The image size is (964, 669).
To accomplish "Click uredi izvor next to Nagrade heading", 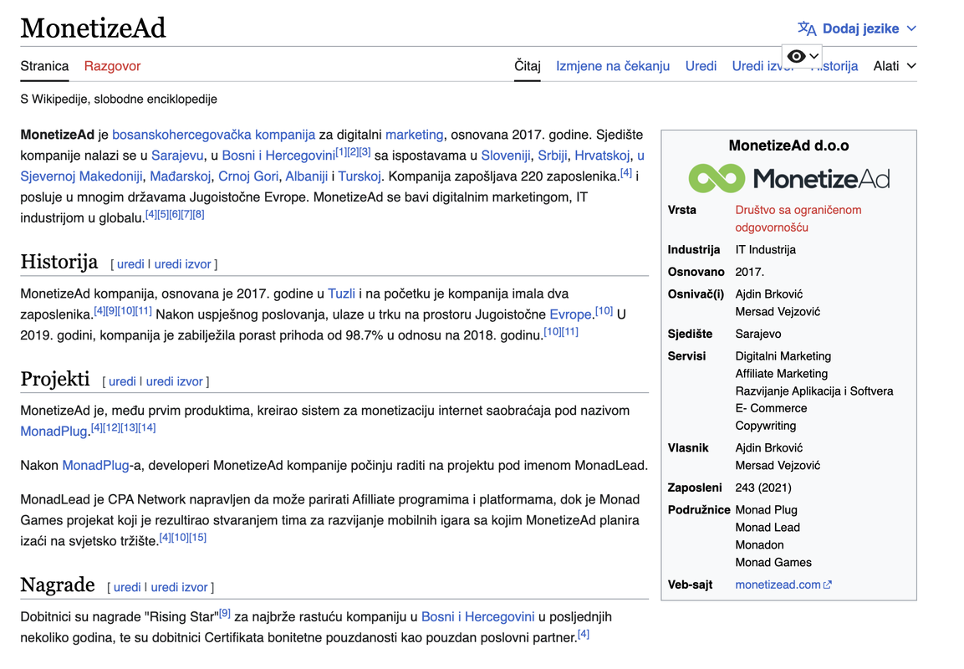I will [x=179, y=588].
